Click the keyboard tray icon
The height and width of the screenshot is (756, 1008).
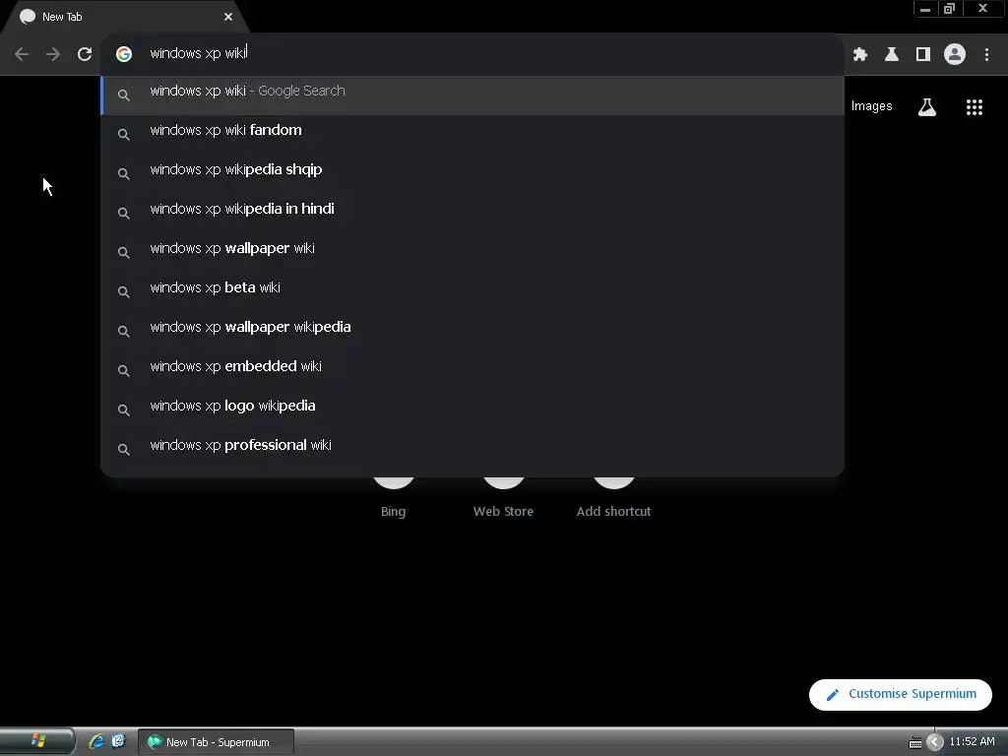[915, 743]
